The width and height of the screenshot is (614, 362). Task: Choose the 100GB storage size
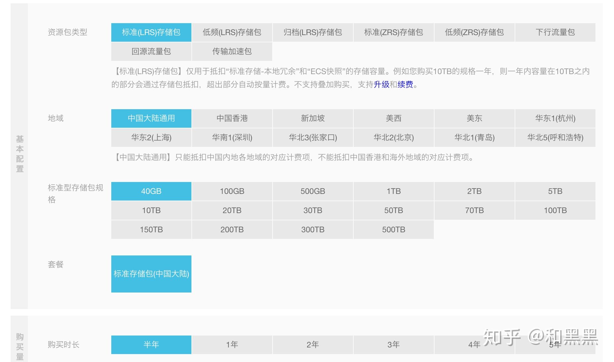point(232,191)
